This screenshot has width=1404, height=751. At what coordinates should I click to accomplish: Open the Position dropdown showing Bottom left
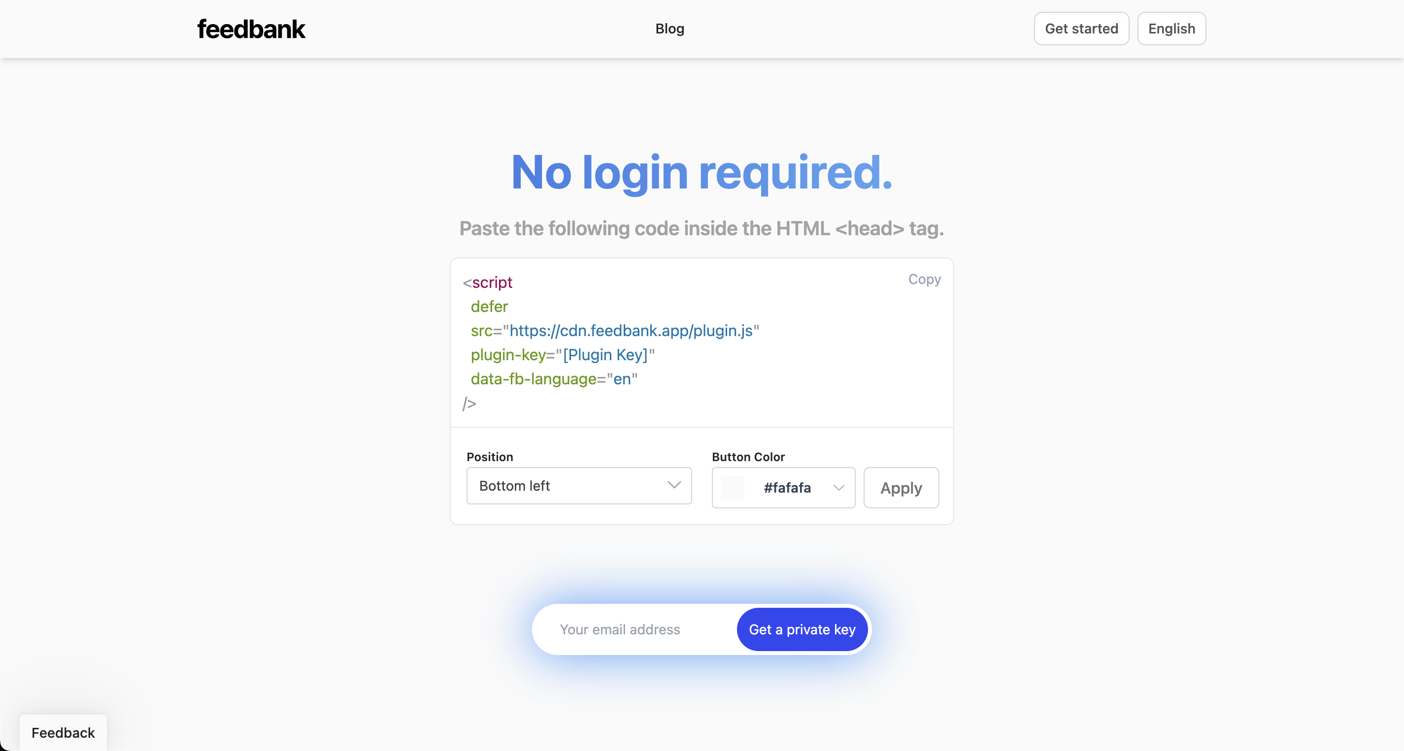pyautogui.click(x=579, y=486)
